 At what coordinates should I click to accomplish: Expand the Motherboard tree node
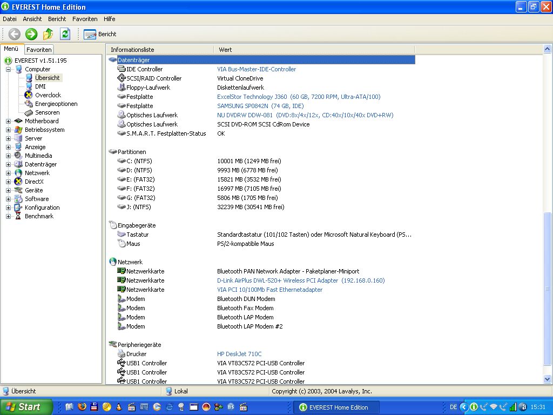tap(8, 121)
